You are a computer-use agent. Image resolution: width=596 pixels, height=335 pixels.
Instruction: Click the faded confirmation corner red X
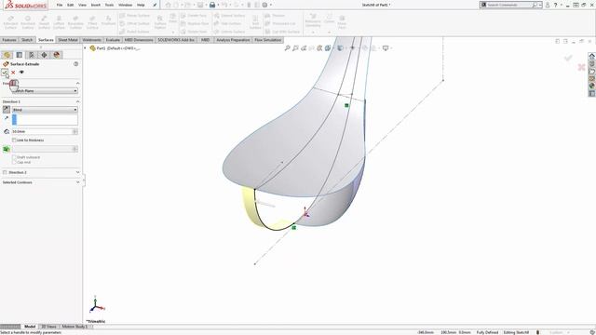(581, 67)
